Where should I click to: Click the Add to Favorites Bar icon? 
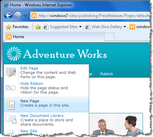(38, 27)
